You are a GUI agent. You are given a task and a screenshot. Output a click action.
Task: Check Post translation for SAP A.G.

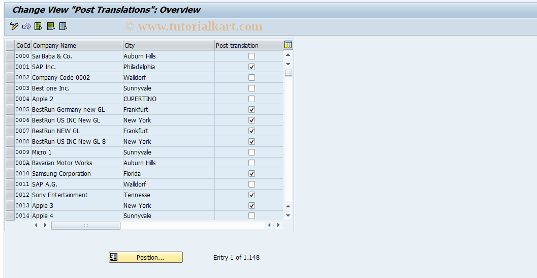click(x=251, y=184)
